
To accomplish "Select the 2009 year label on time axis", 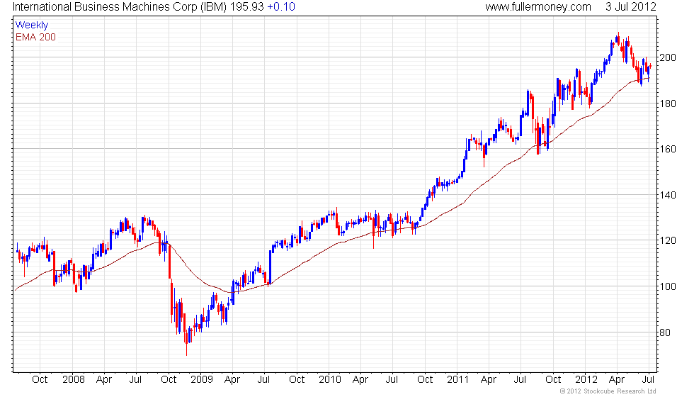I will (x=202, y=380).
